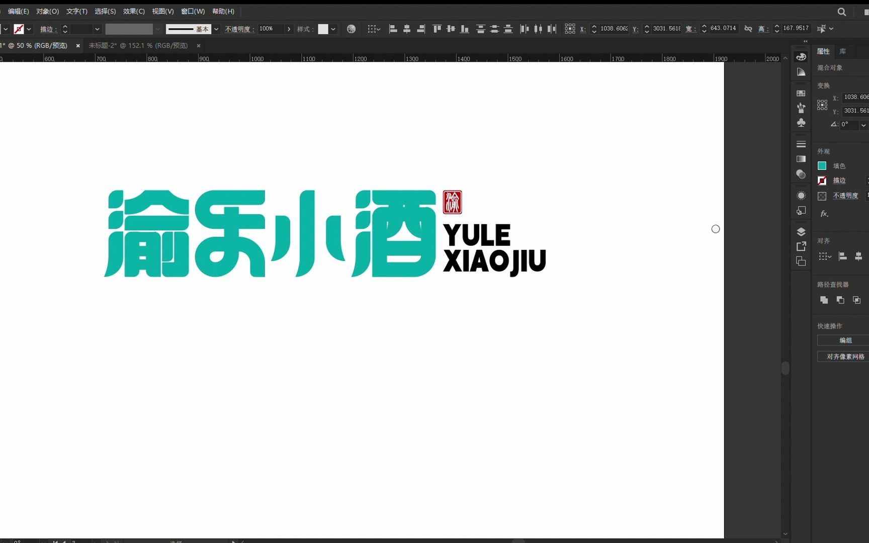The image size is (869, 543).
Task: Align vertical centers in control bar
Action: tap(451, 29)
